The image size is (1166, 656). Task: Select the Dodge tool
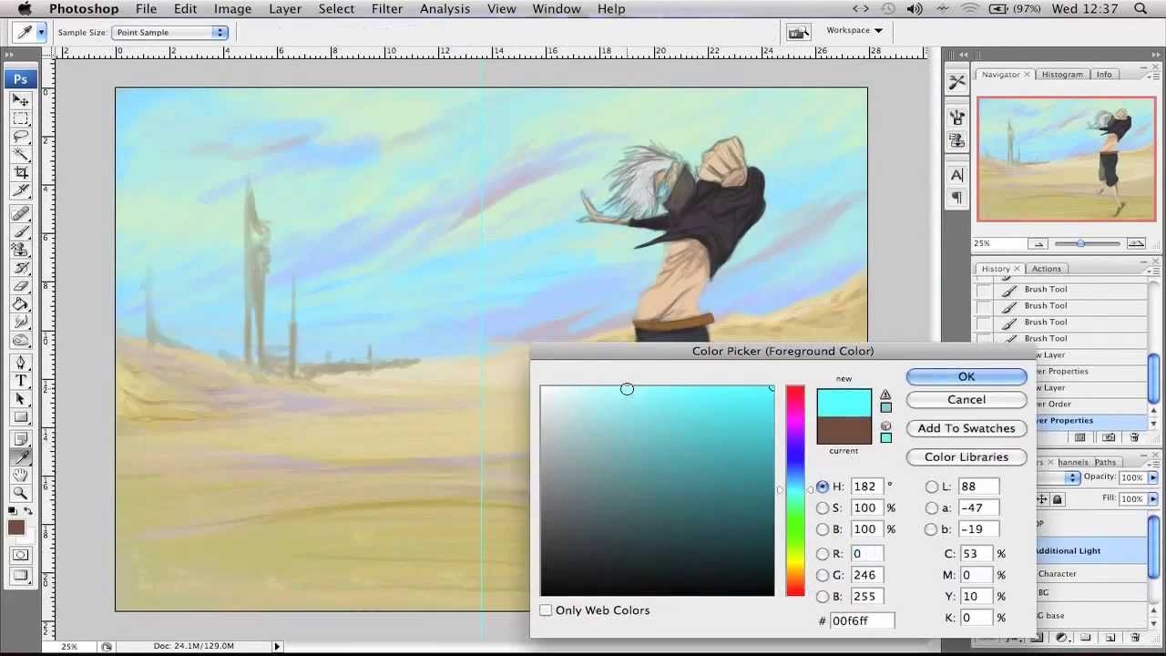pyautogui.click(x=20, y=340)
